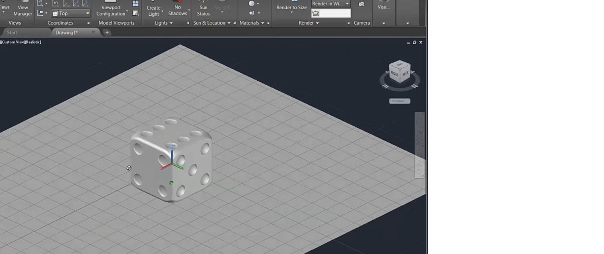Click the Material mapping icon
604x254 pixels.
[252, 13]
